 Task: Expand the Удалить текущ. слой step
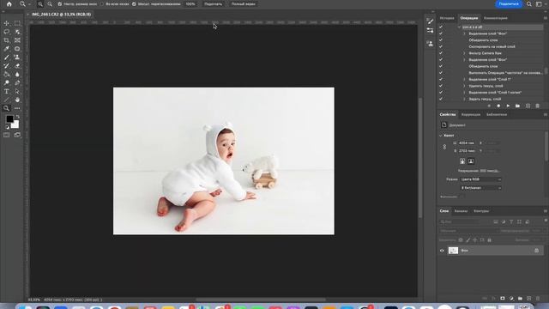coord(465,86)
